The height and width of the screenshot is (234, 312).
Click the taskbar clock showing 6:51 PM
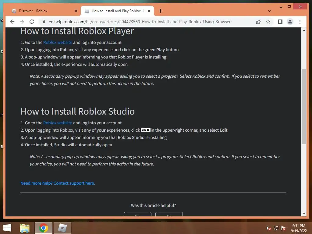(299, 228)
